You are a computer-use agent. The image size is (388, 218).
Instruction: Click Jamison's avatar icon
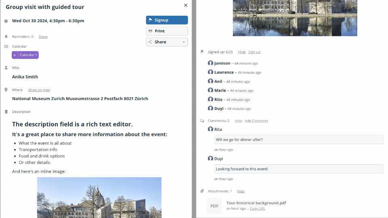pyautogui.click(x=210, y=63)
